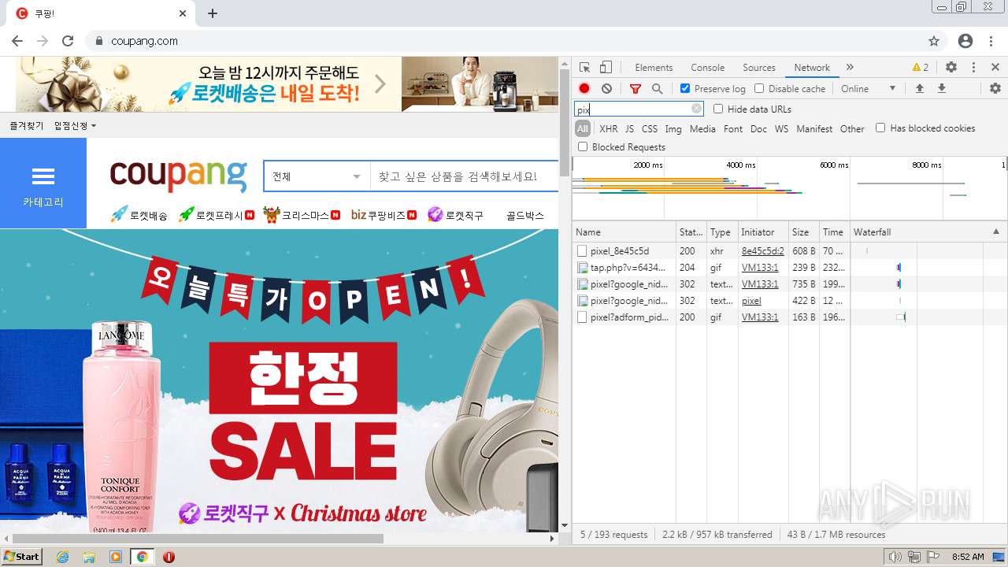Screen dimensions: 1008x567
Task: Select the tap.php request row
Action: click(x=789, y=268)
